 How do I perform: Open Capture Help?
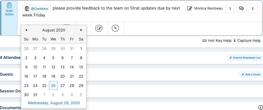pyautogui.click(x=247, y=41)
